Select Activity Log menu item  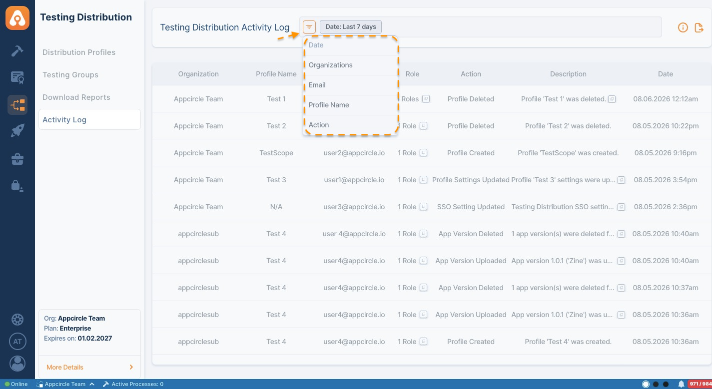coord(89,119)
